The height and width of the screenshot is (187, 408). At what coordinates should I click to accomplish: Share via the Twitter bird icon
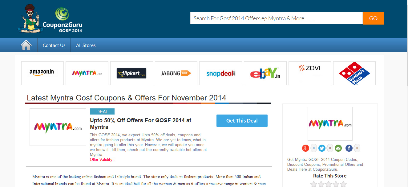322,148
